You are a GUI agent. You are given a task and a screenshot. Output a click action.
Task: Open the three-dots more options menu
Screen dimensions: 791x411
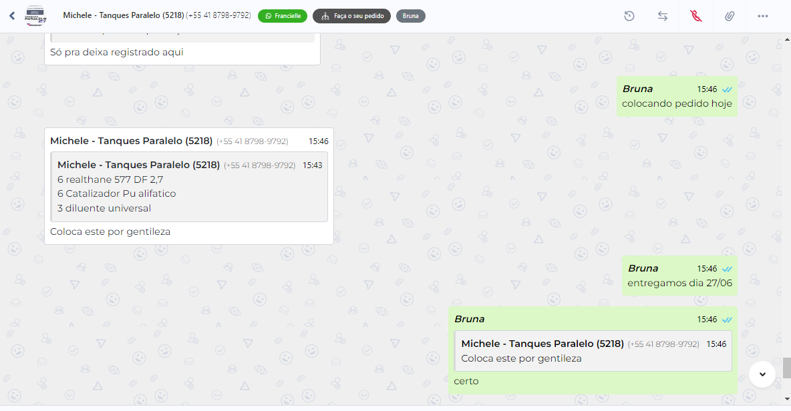(763, 16)
